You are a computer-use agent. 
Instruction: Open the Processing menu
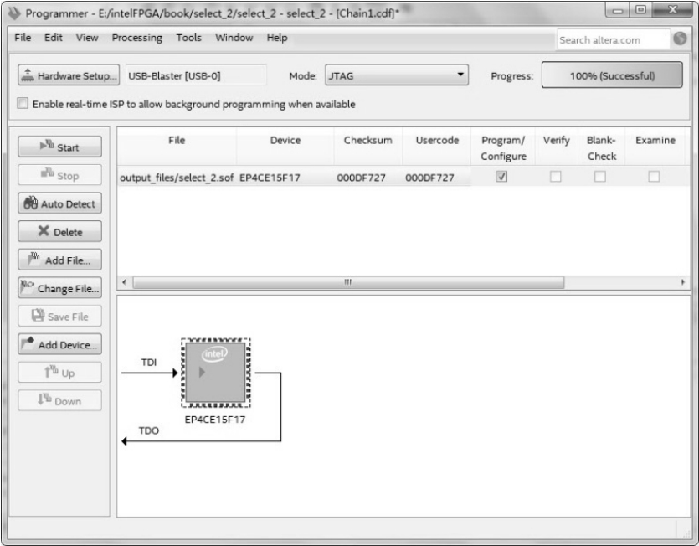point(136,38)
